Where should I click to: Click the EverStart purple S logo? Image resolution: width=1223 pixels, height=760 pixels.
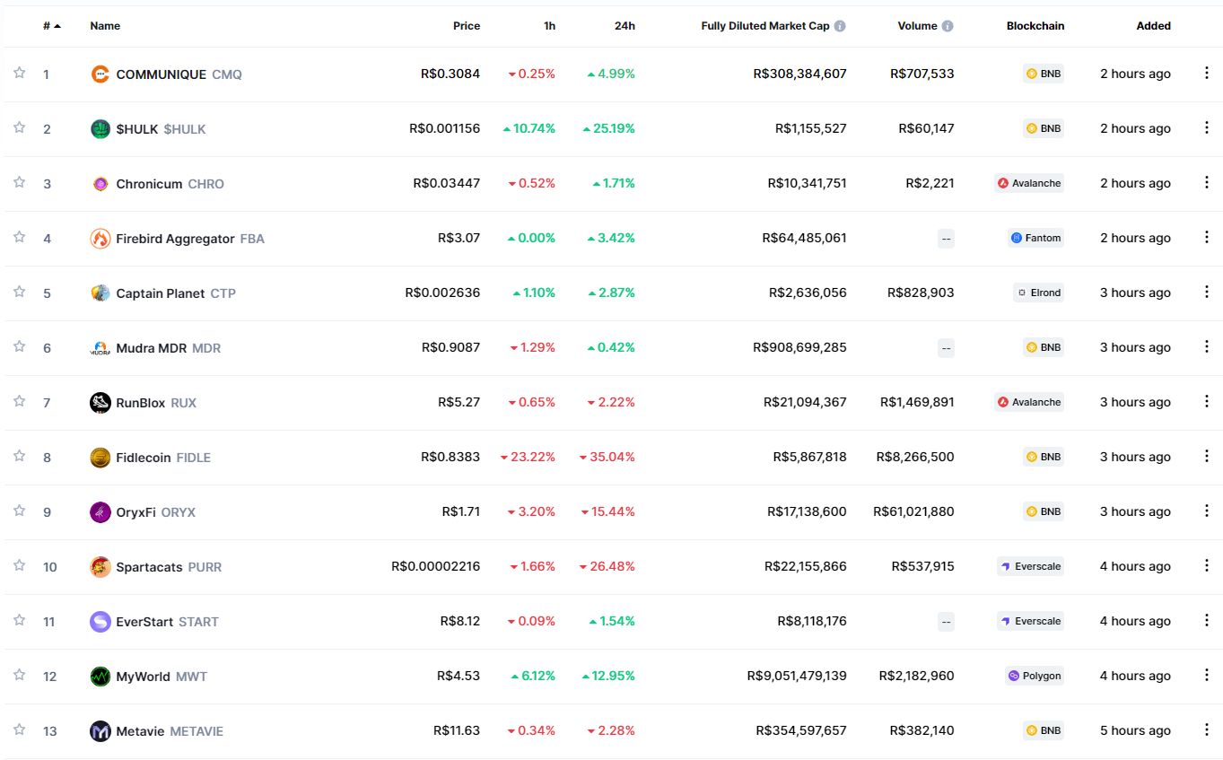click(x=100, y=621)
